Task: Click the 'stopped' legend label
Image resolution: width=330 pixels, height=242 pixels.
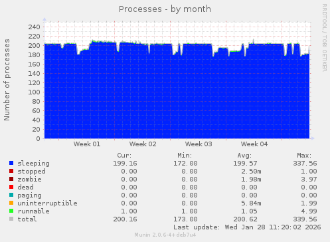Action: point(31,172)
